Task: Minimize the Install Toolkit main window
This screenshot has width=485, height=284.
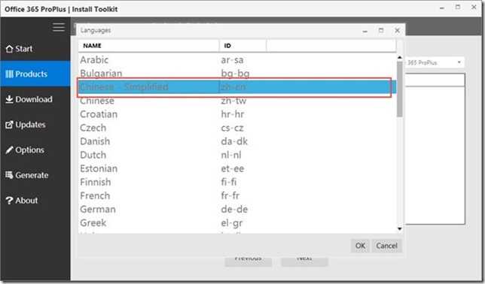Action: [x=442, y=8]
